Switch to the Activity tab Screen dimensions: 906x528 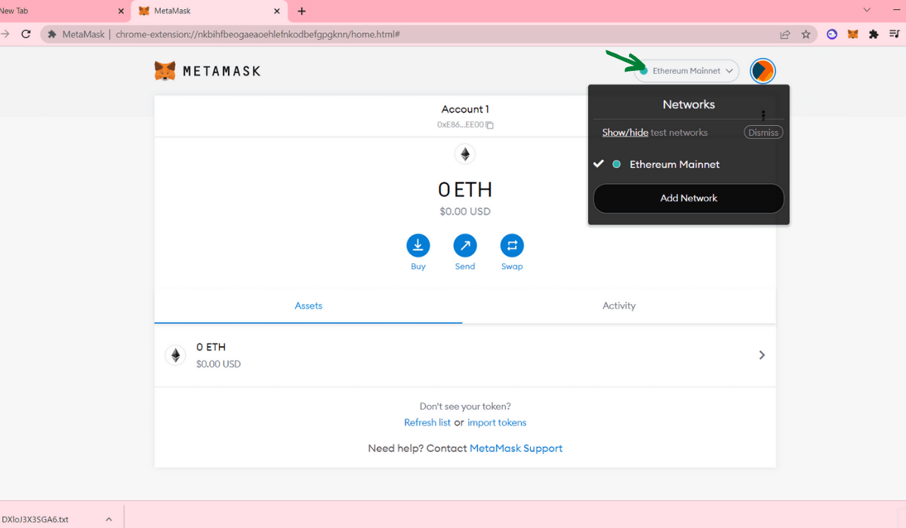tap(619, 305)
